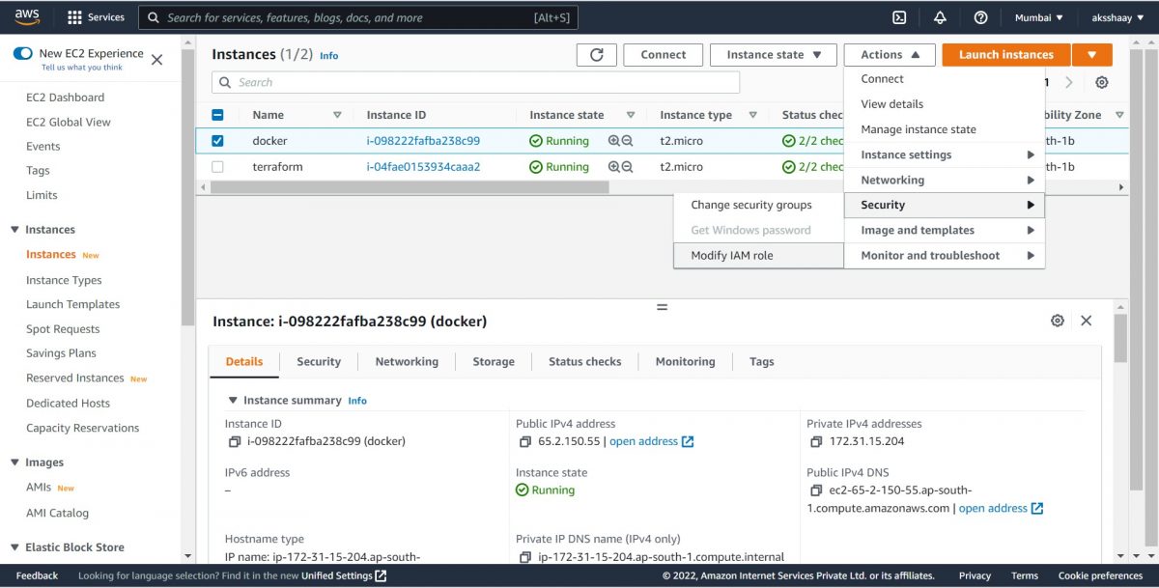Open the Mumbai region dropdown
This screenshot has width=1159, height=588.
pyautogui.click(x=1038, y=16)
